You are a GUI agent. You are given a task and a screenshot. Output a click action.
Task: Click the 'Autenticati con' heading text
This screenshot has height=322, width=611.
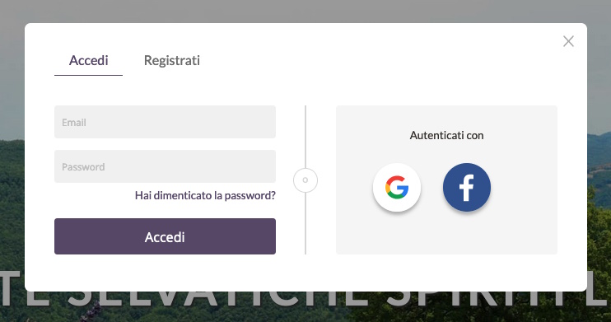point(446,135)
